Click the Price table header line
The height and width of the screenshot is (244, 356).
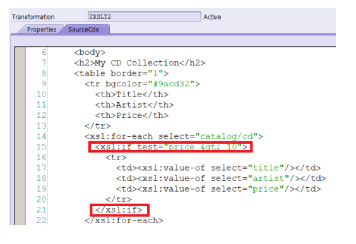(132, 115)
